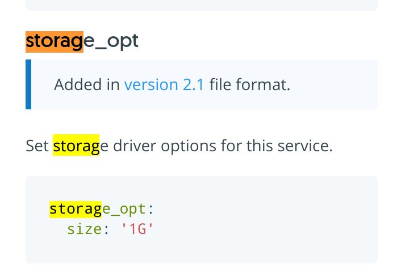Screen dimensions: 397x277
Task: Click yellow highlighted 'storag' in code block
Action: tap(76, 210)
